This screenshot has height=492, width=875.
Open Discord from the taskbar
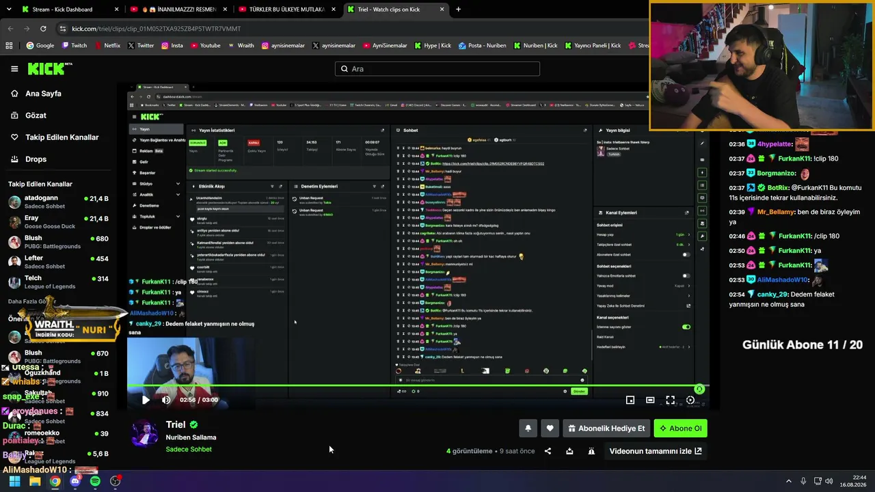(75, 481)
